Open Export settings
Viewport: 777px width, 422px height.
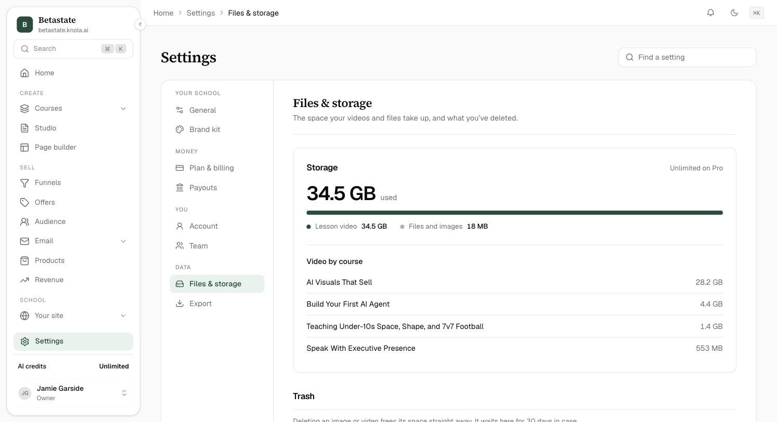click(x=217, y=304)
